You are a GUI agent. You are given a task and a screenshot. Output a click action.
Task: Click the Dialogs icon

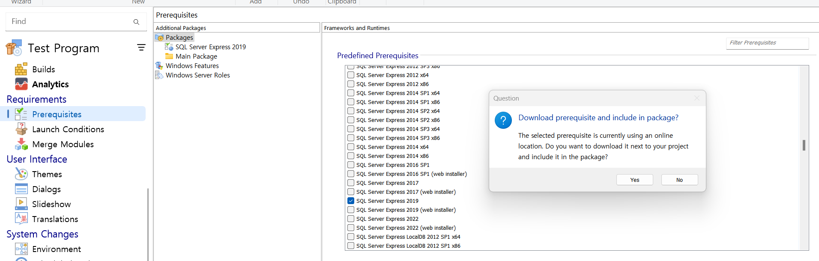coord(21,189)
